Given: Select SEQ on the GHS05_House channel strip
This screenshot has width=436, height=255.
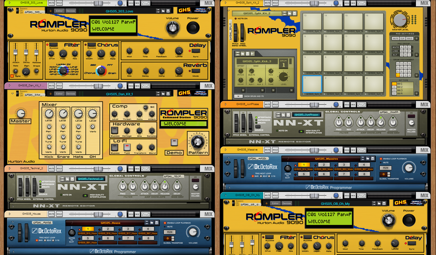Looking at the screenshot, I should click(131, 214).
